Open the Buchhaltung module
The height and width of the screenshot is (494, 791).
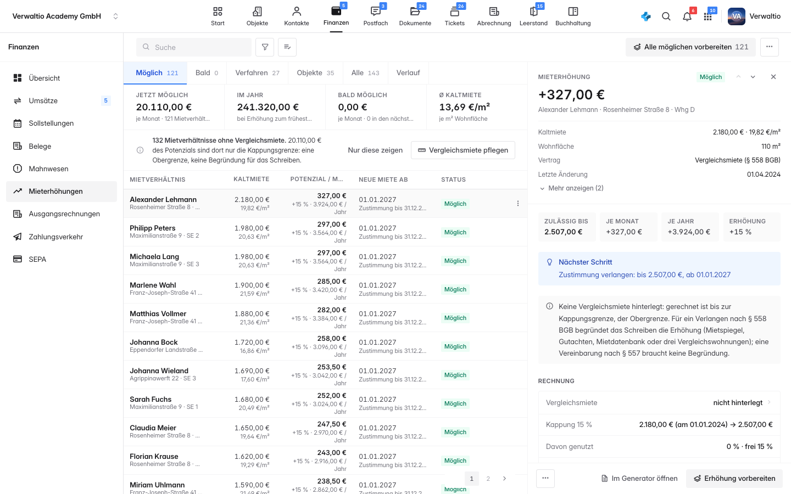point(573,16)
